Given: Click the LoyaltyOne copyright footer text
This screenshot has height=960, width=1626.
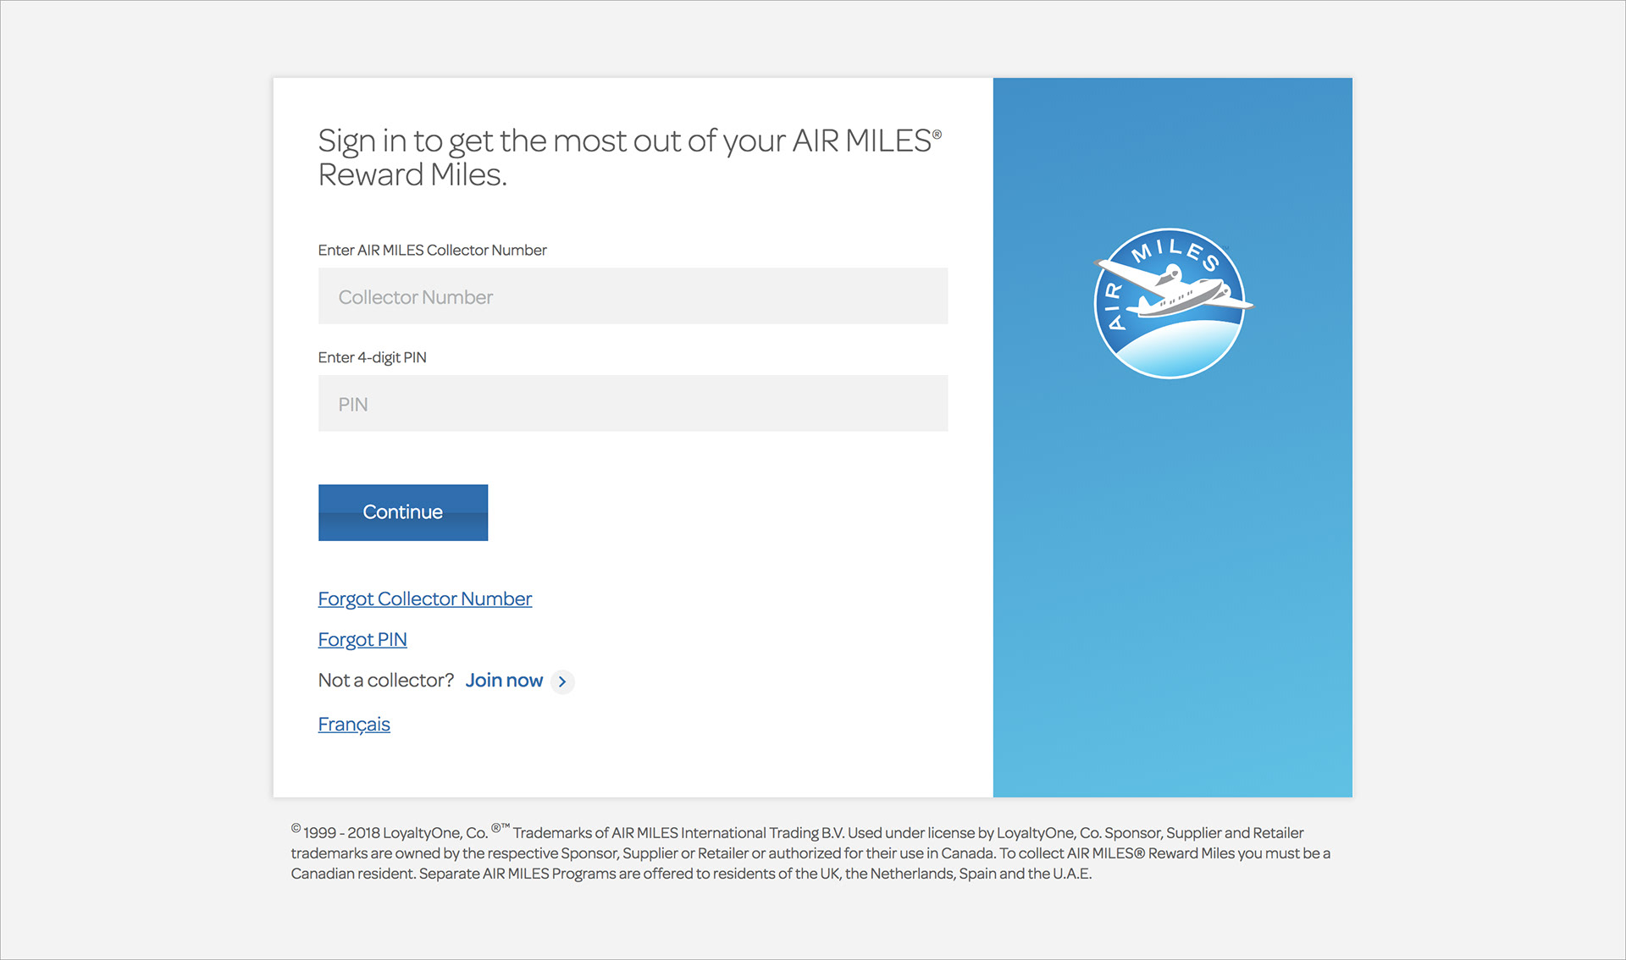Looking at the screenshot, I should click(810, 852).
